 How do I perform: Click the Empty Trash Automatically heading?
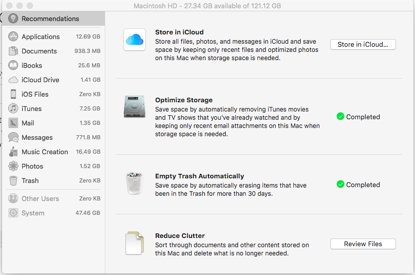click(200, 176)
